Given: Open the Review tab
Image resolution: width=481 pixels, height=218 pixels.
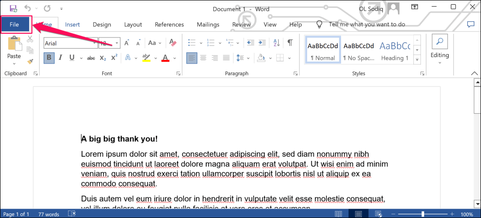Looking at the screenshot, I should 241,25.
